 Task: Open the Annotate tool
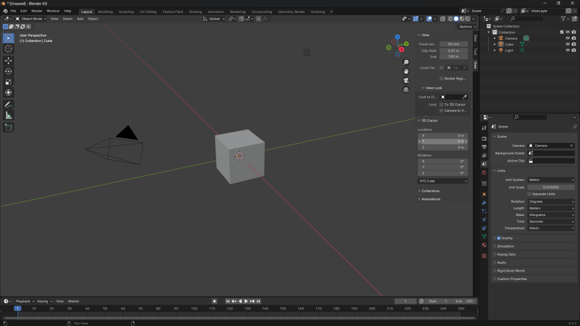point(9,105)
